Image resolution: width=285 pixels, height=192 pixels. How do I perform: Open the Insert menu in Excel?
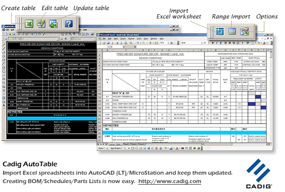point(123,38)
